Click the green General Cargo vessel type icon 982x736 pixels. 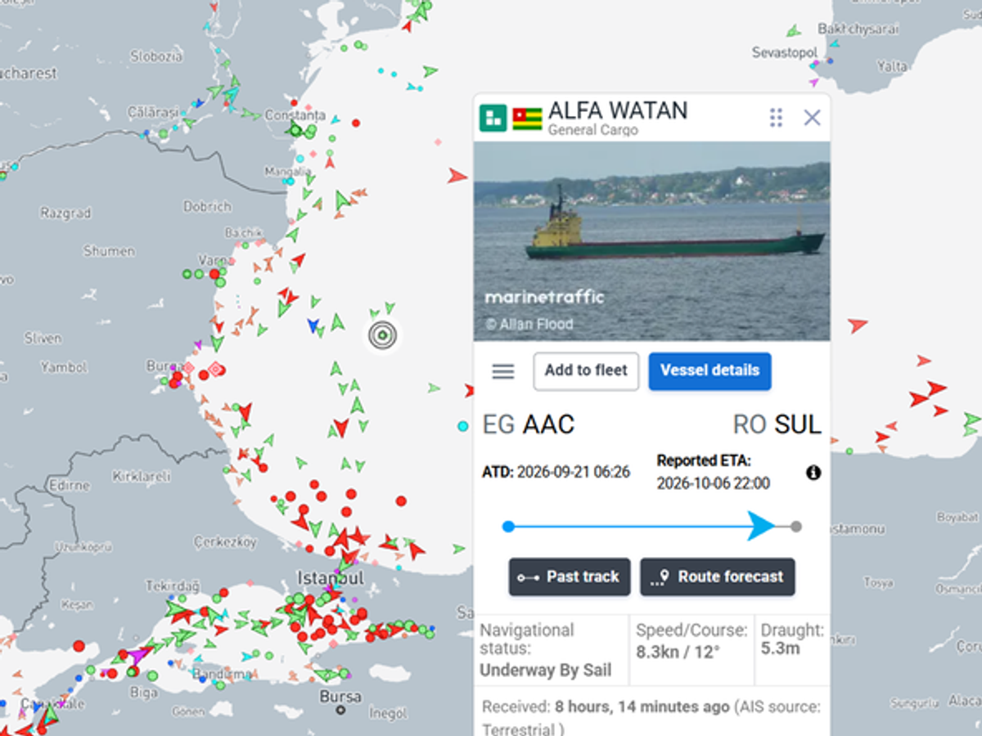493,118
